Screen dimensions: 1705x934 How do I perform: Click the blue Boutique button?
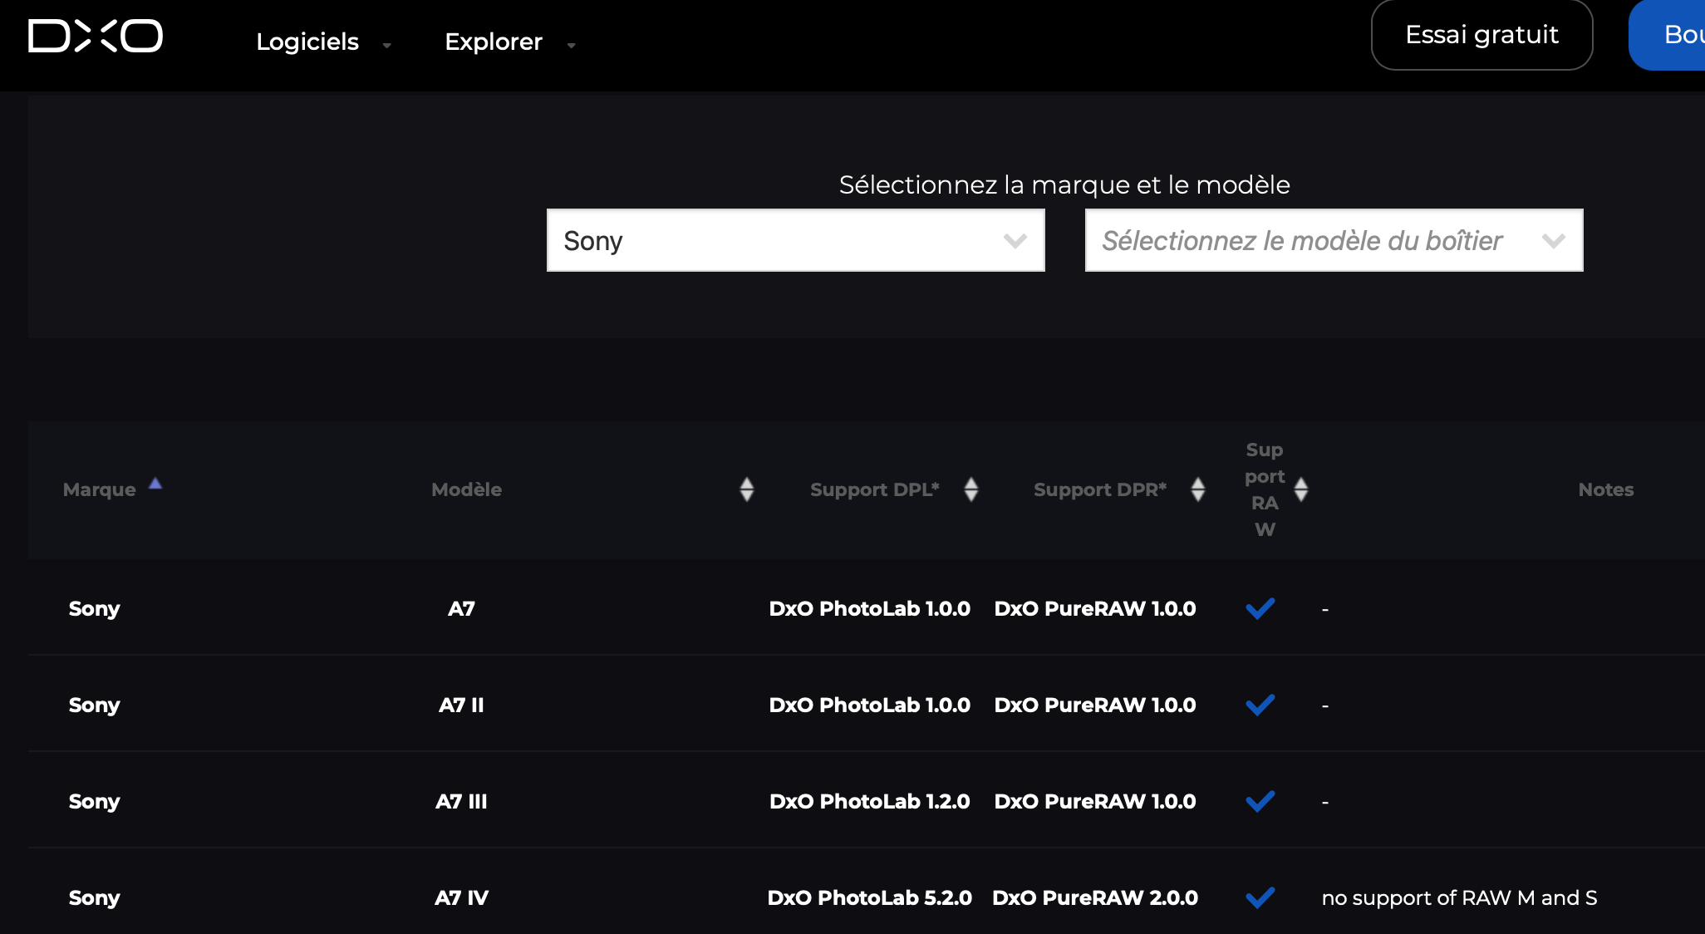click(1670, 35)
